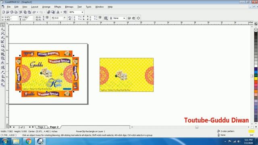Click the Print icon in toolbar
The image size is (258, 145).
16,12
